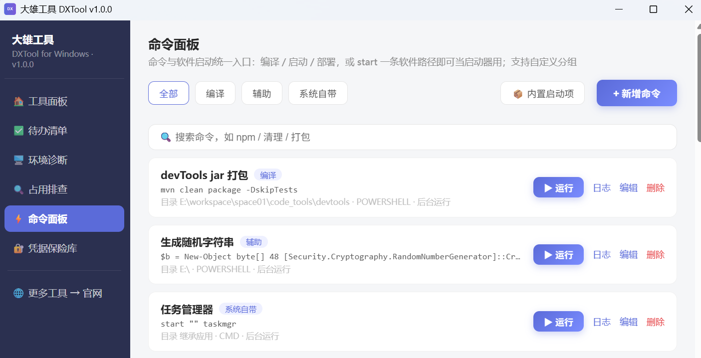
Task: Click the 生成随机字符串 card title
Action: coord(197,242)
